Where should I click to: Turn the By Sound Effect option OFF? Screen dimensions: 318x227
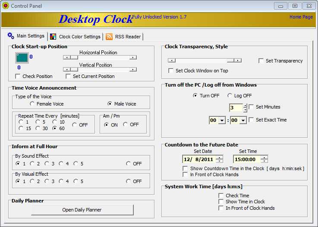[x=128, y=163]
